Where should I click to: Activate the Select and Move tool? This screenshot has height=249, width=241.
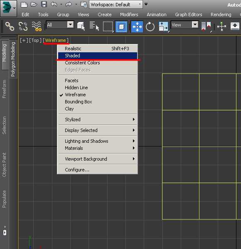(x=137, y=27)
